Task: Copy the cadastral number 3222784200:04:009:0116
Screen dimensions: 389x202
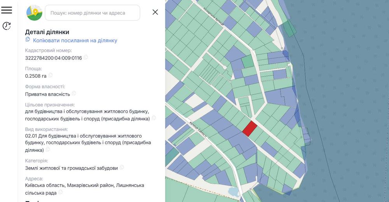Action: click(86, 57)
